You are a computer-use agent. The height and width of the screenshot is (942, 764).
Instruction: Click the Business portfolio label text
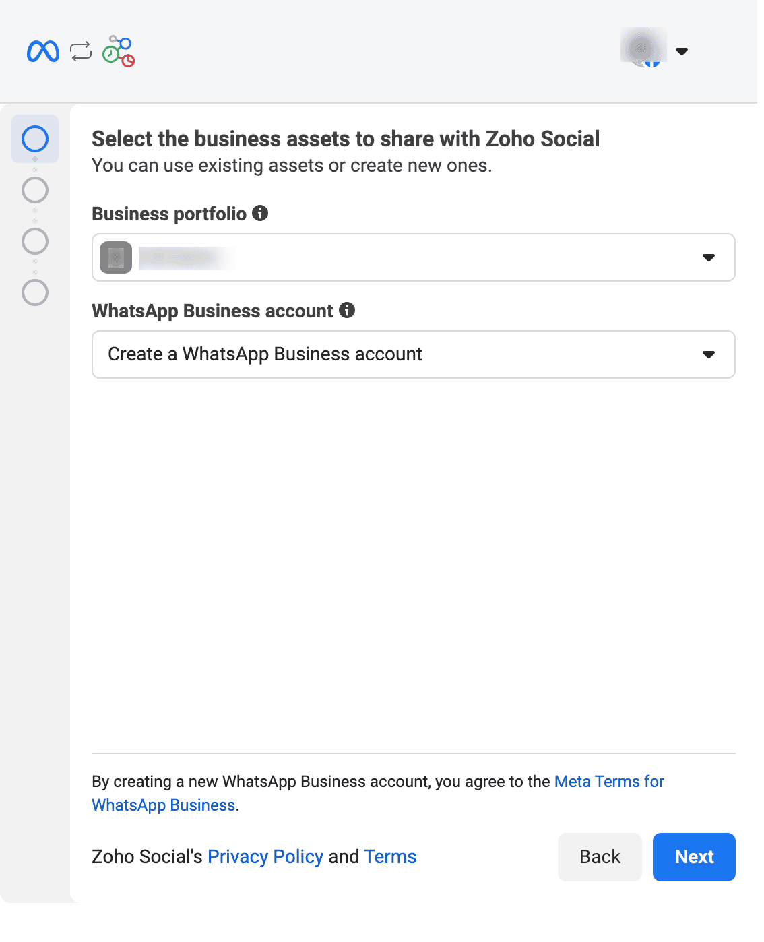pos(169,214)
